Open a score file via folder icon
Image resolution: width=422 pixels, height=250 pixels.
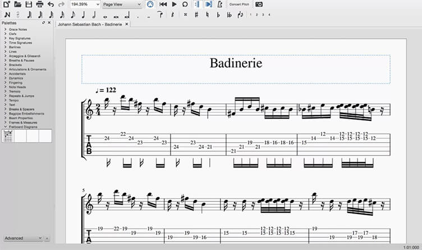(18, 4)
